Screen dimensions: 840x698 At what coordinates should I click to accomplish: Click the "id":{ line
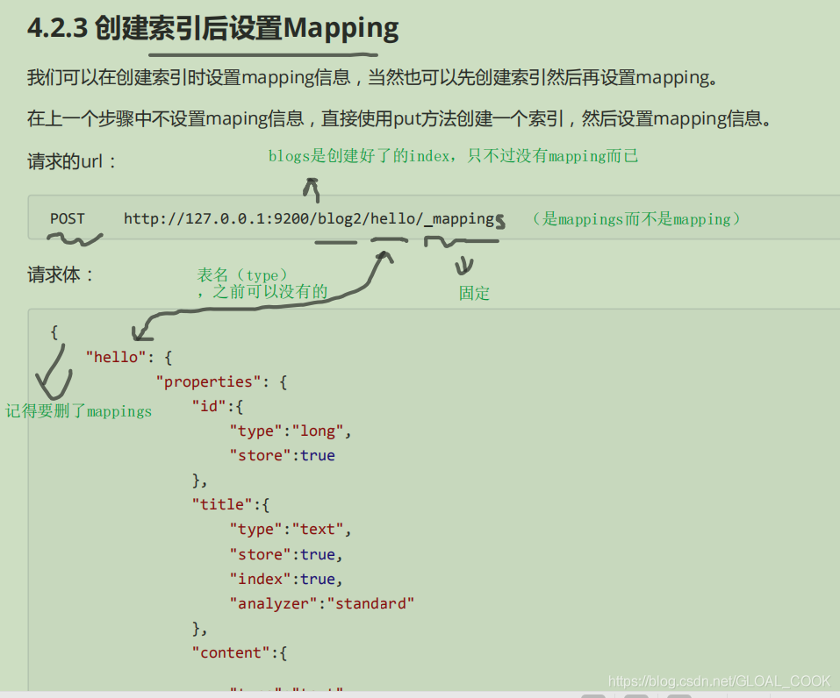218,406
